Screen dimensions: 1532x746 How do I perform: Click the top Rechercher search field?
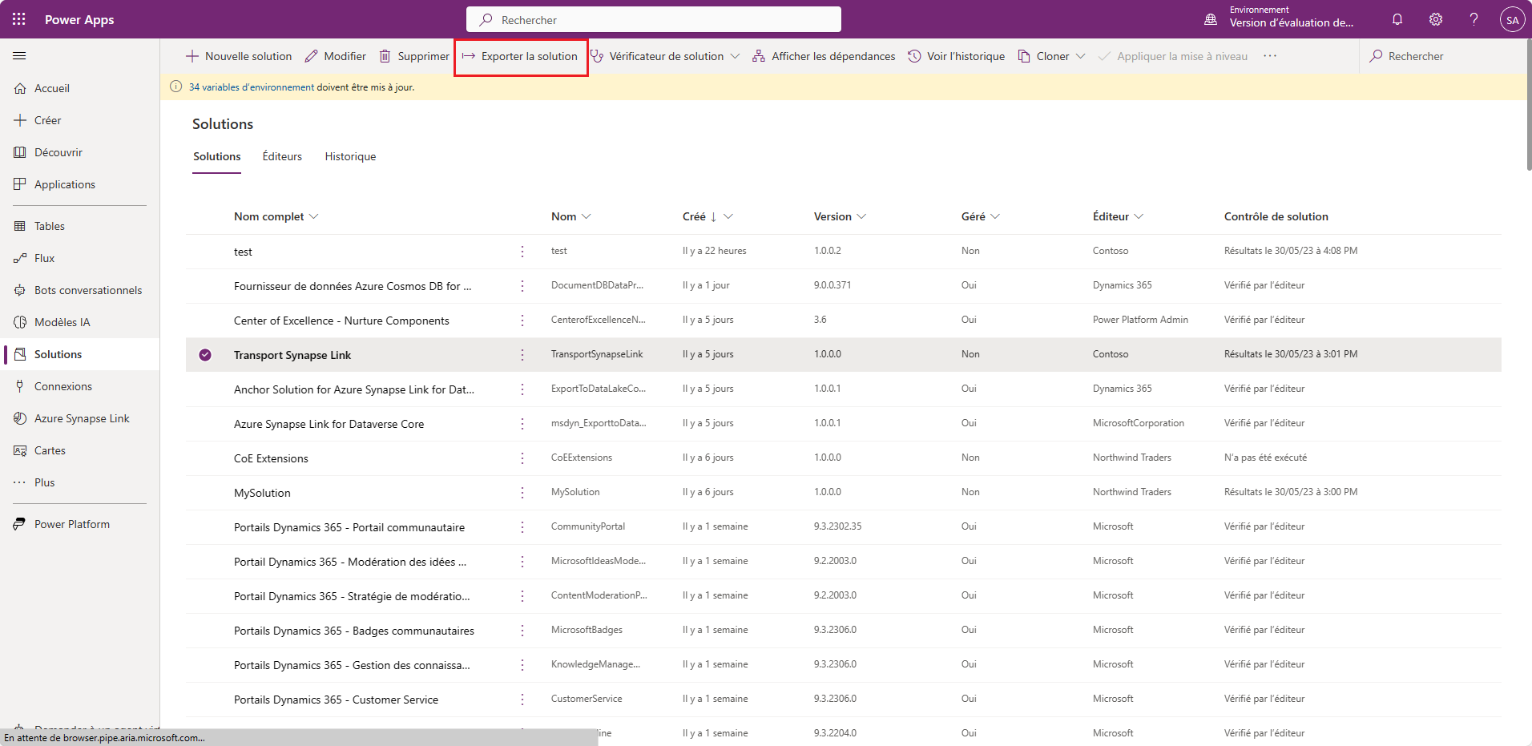tap(654, 20)
